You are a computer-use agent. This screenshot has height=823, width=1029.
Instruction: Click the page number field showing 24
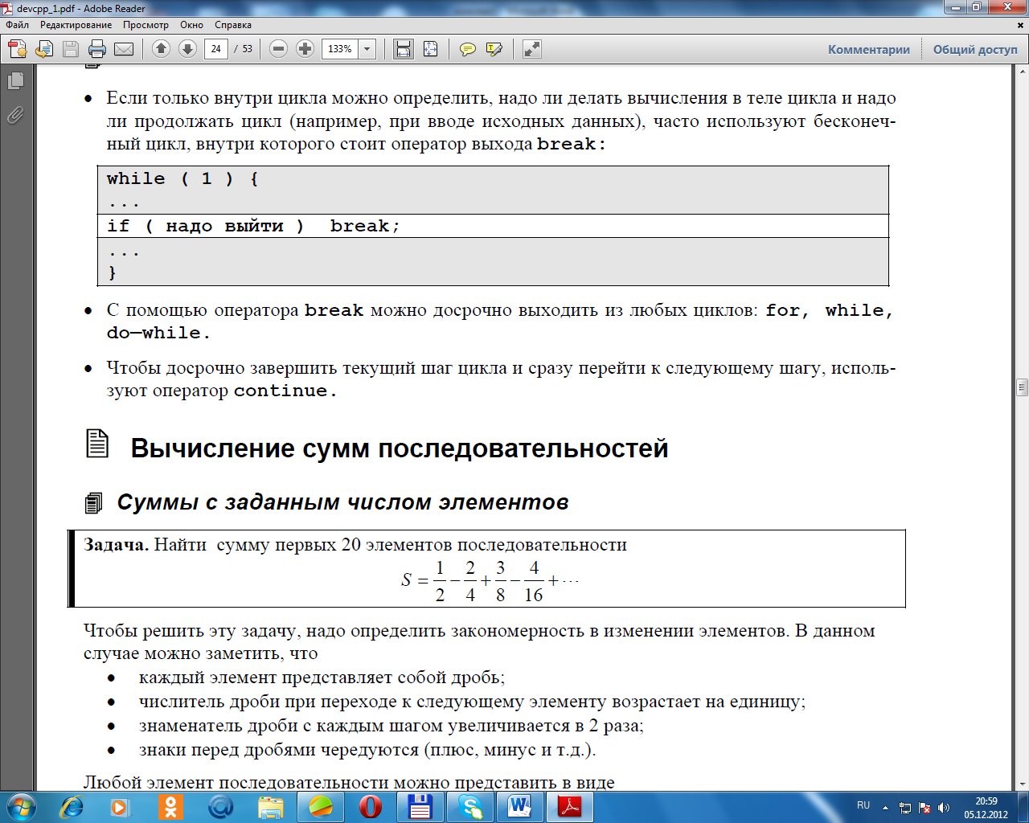tap(215, 49)
